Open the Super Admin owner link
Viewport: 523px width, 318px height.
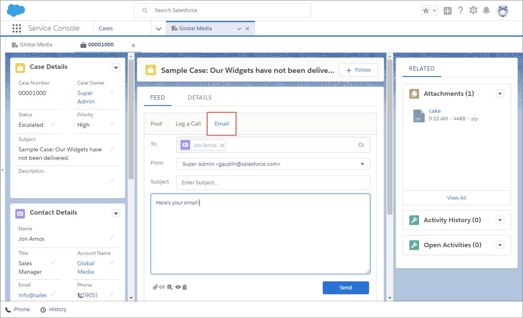coord(86,97)
